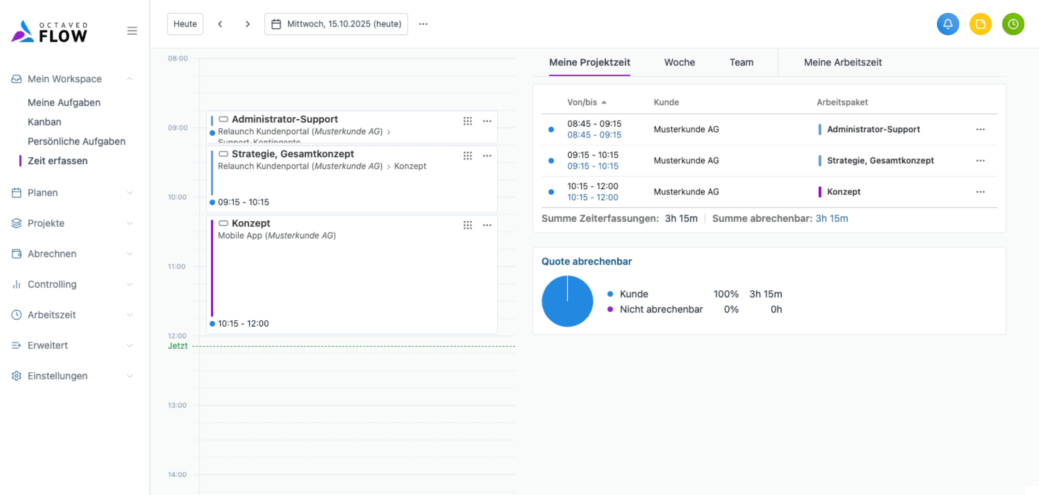Open three-dot menu on Administrator-Support calendar entry
The width and height of the screenshot is (1039, 495).
pyautogui.click(x=487, y=121)
